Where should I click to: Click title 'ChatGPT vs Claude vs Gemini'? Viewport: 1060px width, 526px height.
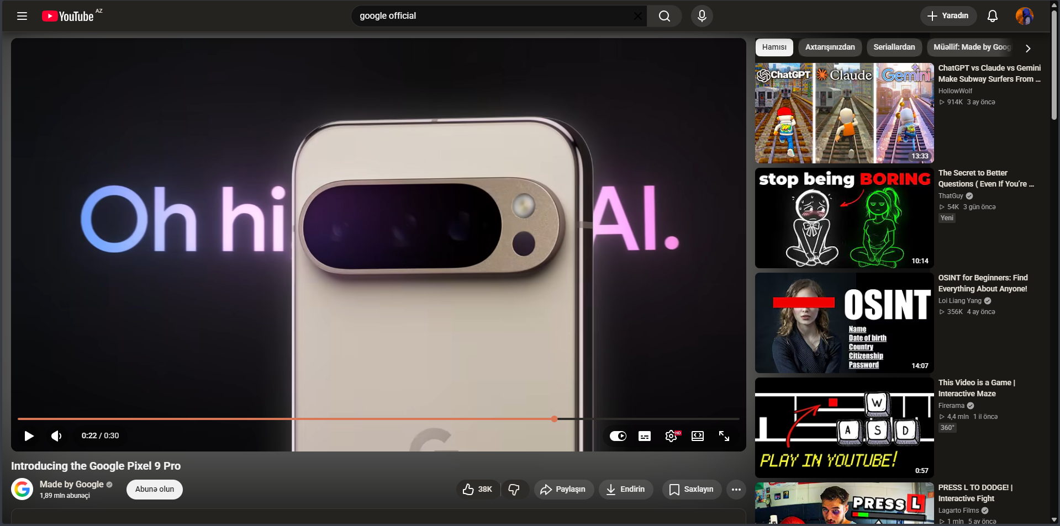[x=989, y=73]
